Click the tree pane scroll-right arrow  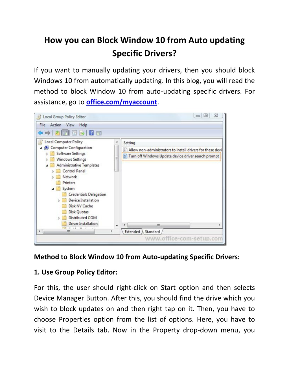point(111,231)
